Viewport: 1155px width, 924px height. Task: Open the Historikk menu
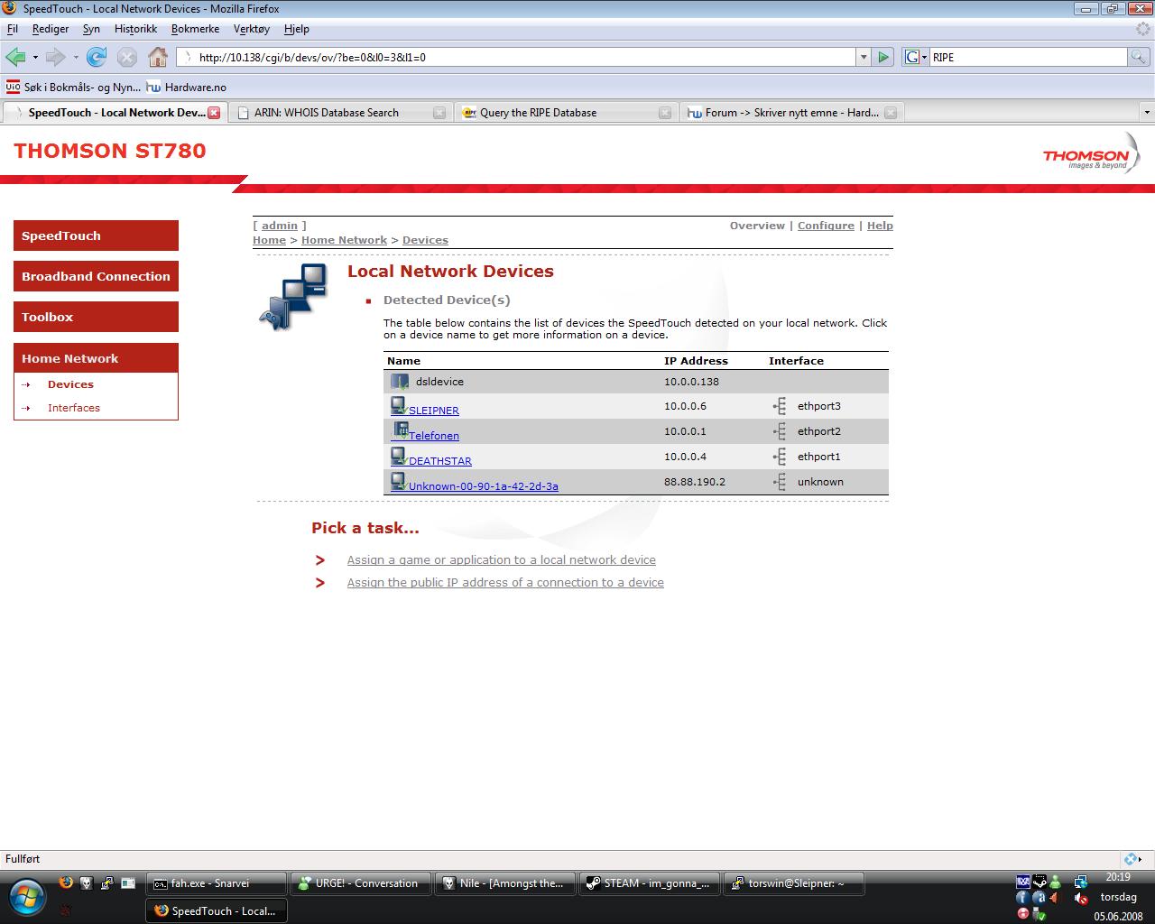point(135,29)
